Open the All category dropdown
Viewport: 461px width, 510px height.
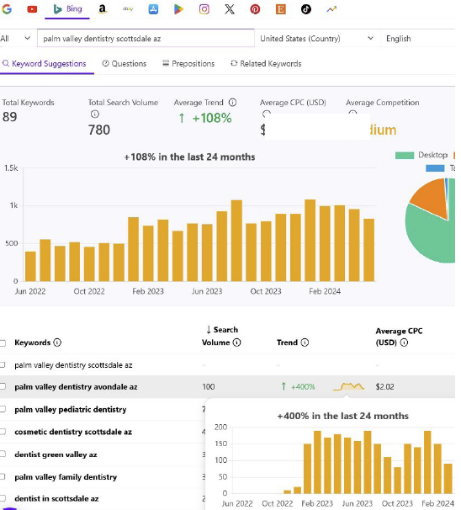coord(16,39)
